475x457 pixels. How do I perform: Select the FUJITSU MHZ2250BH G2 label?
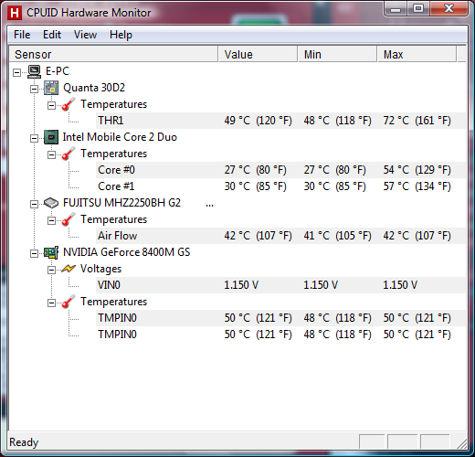point(121,203)
